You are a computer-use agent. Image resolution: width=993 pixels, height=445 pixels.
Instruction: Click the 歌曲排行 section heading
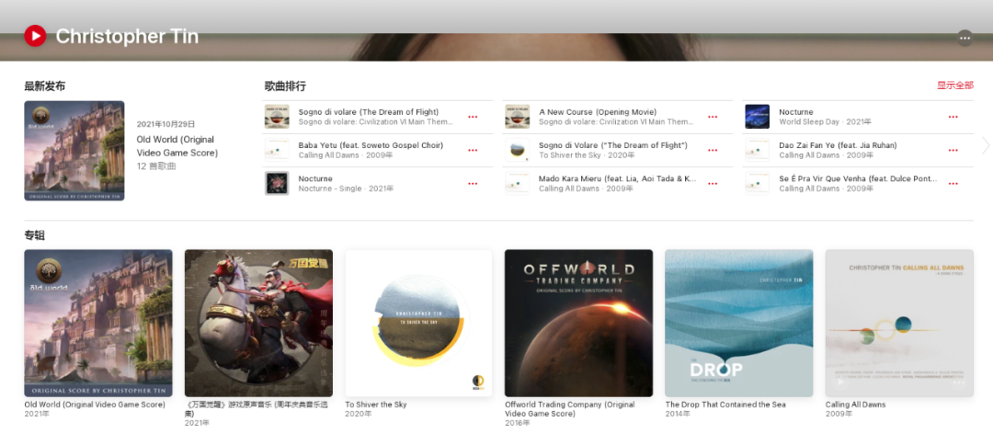point(285,86)
